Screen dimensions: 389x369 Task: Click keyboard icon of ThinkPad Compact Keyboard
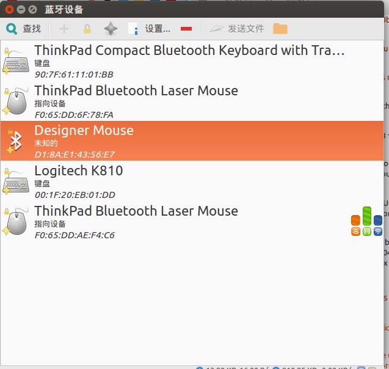coord(16,62)
